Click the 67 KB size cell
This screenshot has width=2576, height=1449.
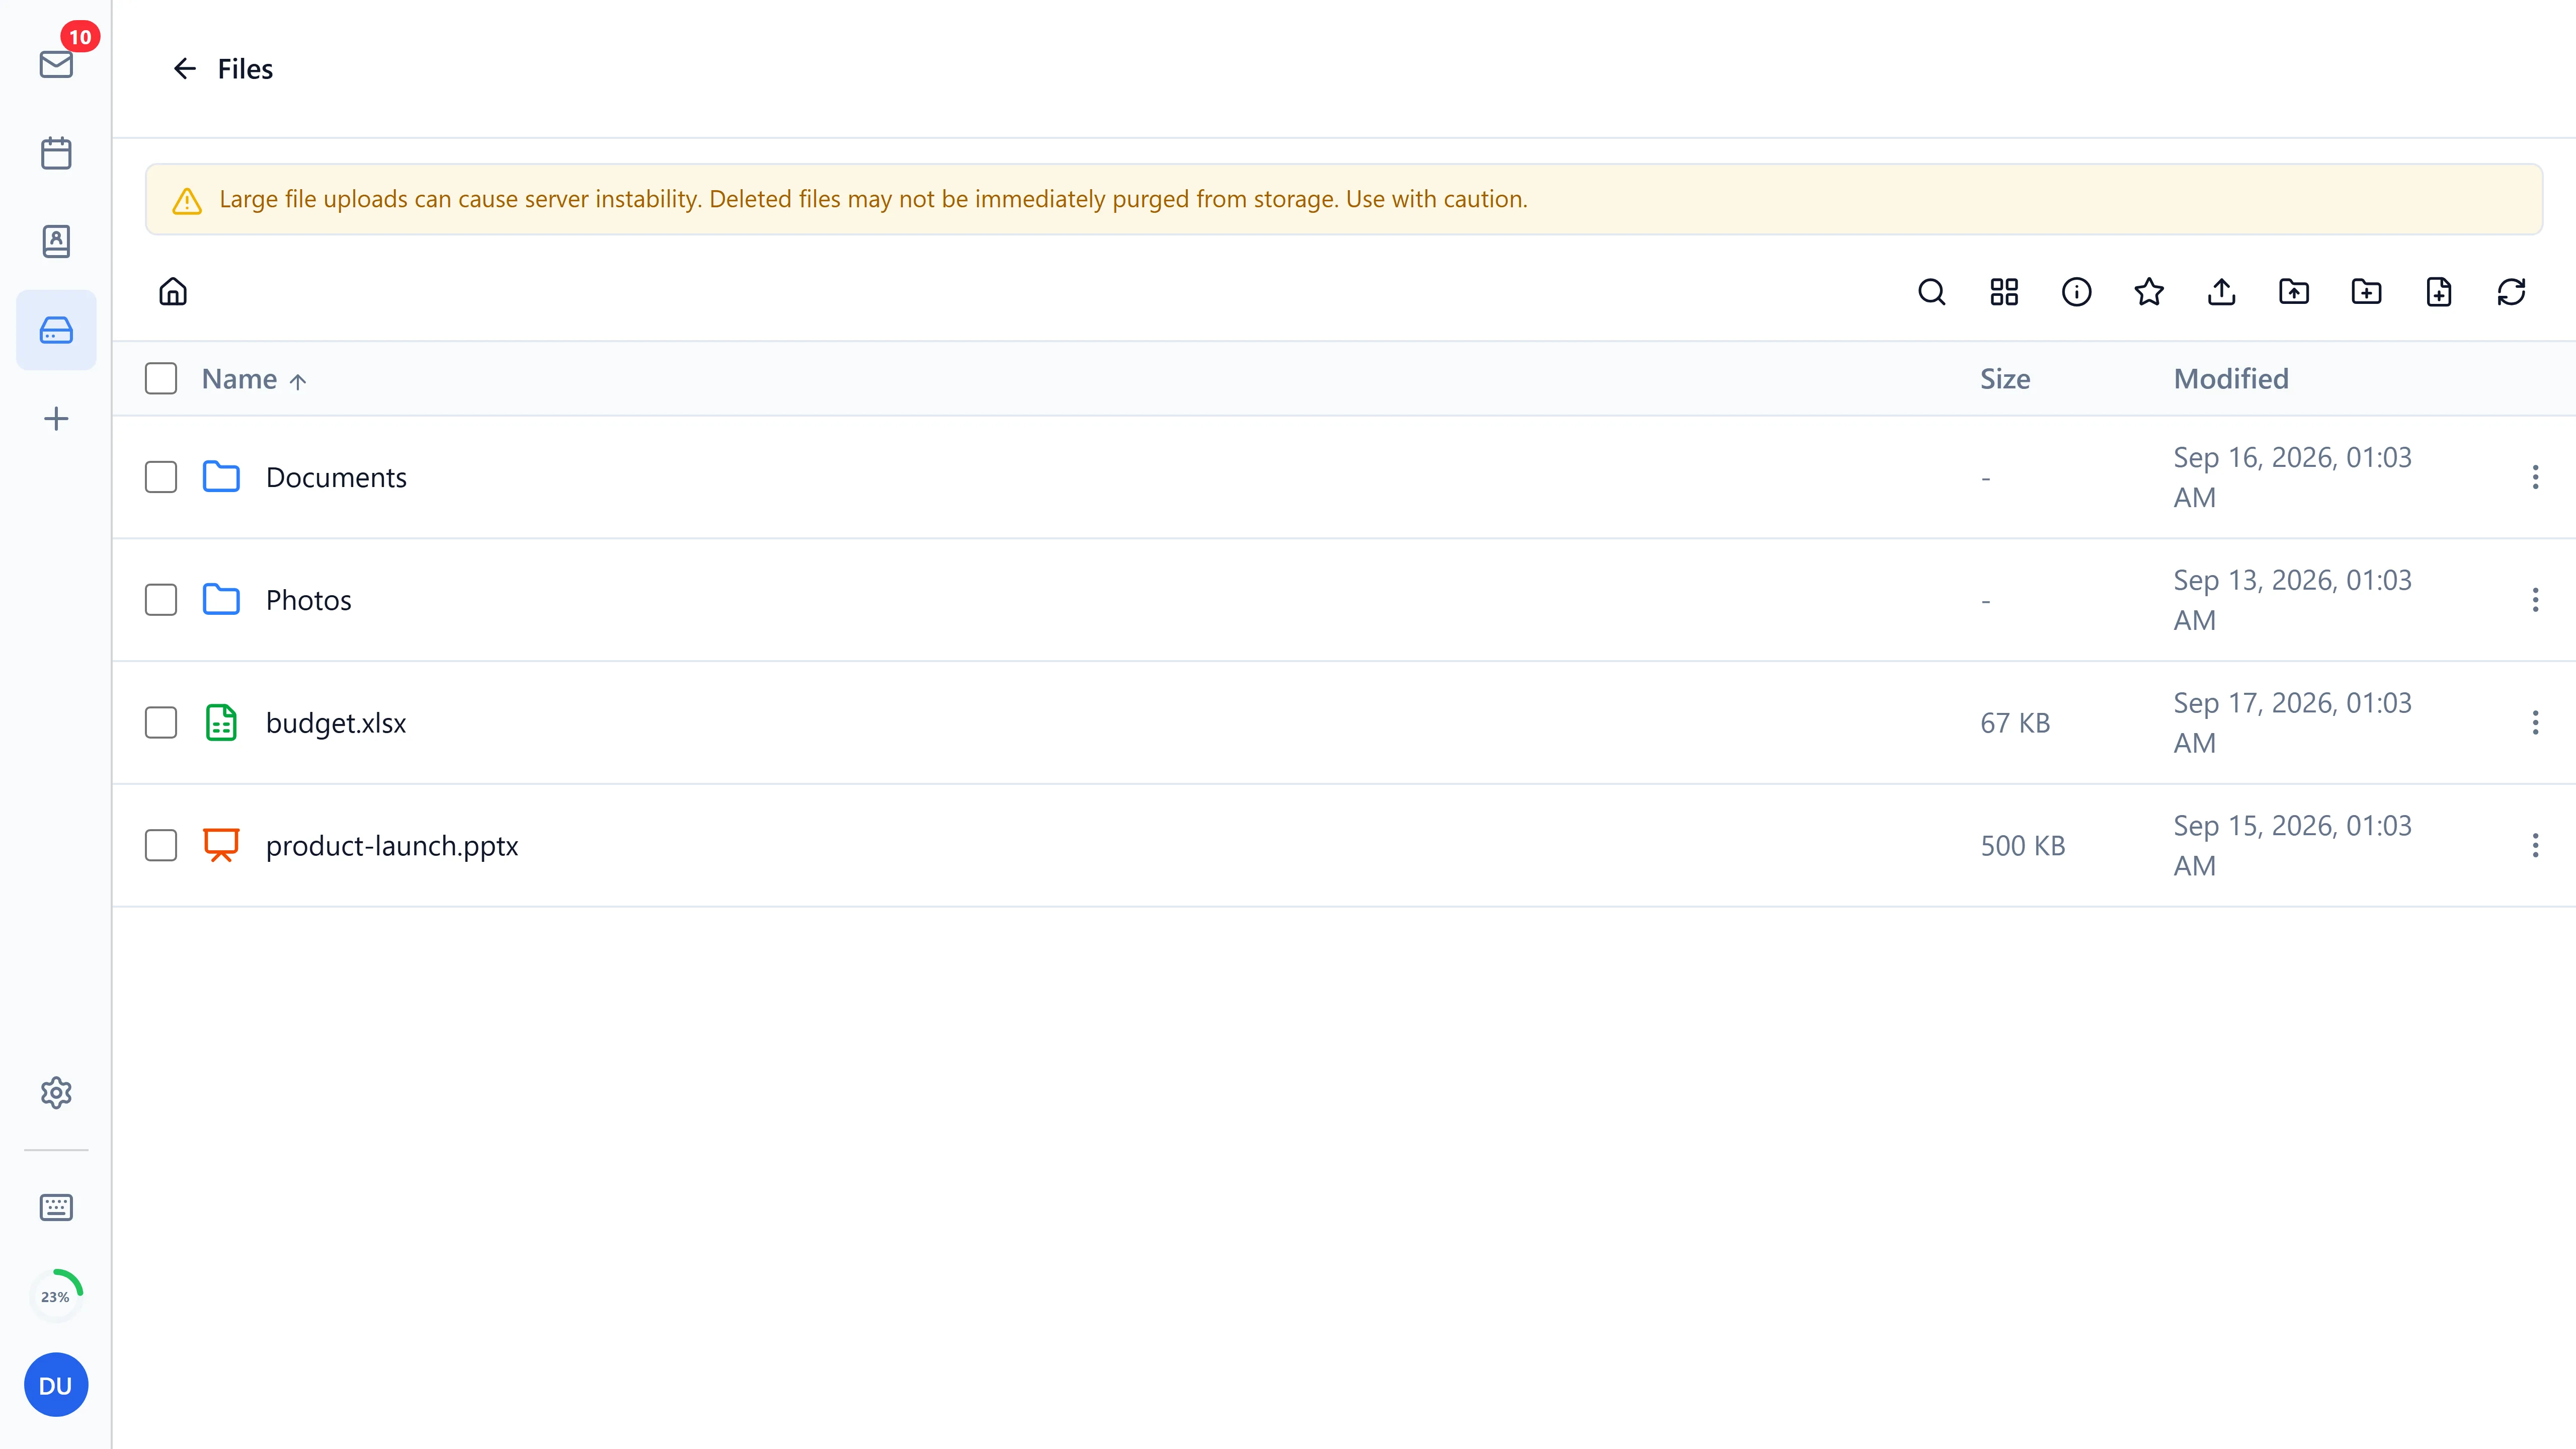point(2015,723)
